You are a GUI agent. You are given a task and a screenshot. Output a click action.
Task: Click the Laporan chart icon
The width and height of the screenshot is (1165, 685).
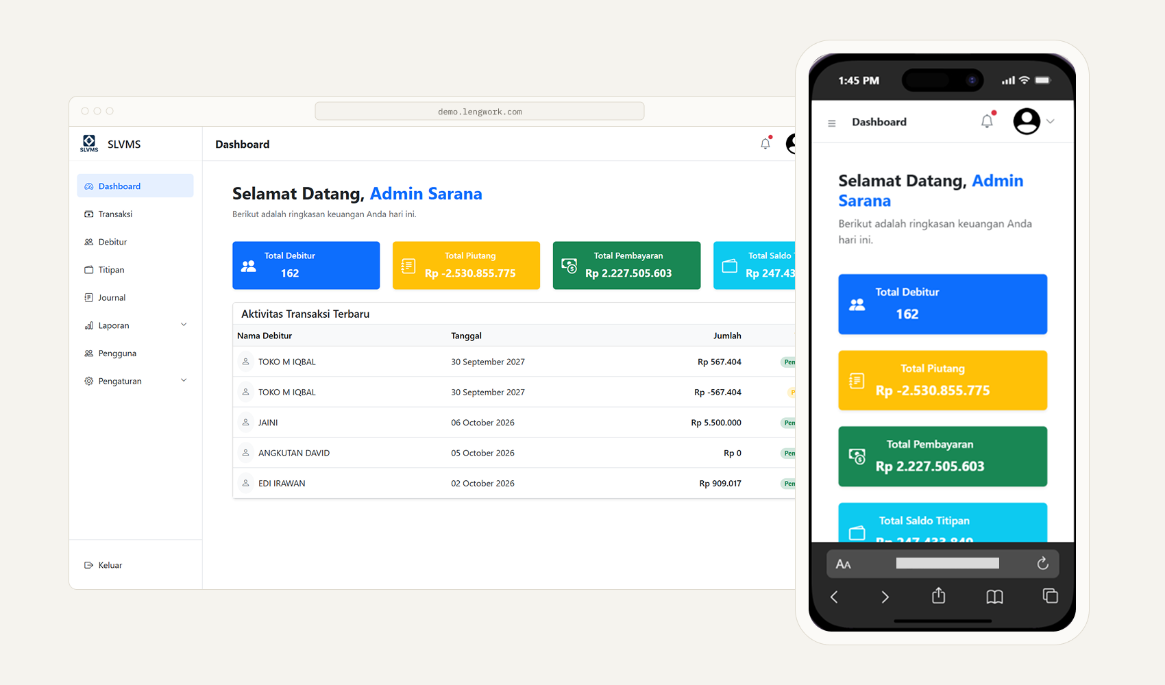pos(89,325)
